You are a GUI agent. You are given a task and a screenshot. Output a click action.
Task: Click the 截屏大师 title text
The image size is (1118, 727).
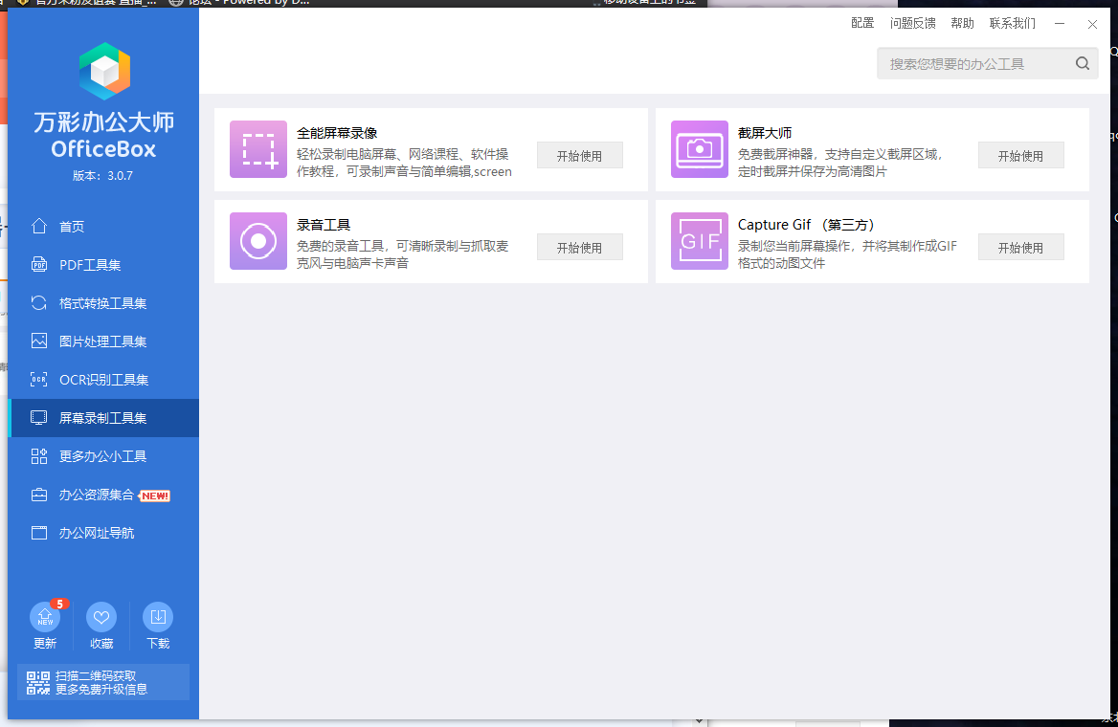point(765,133)
